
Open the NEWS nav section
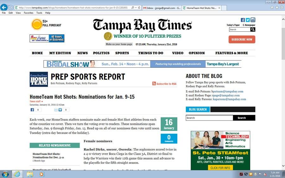[82, 53]
